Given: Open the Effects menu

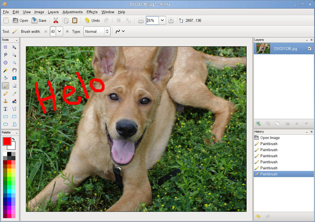Looking at the screenshot, I should pyautogui.click(x=92, y=12).
